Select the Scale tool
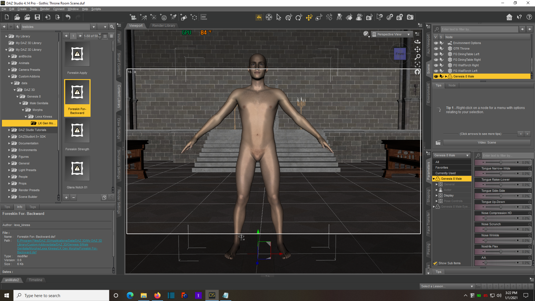This screenshot has height=301, width=535. coord(319,18)
